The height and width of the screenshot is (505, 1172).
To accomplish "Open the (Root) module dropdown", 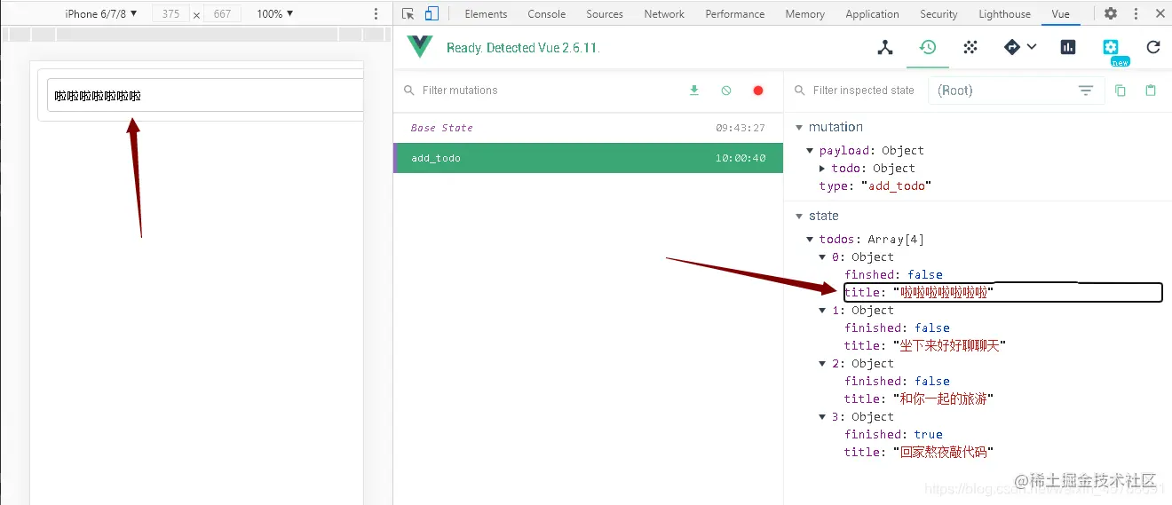I will [1016, 91].
